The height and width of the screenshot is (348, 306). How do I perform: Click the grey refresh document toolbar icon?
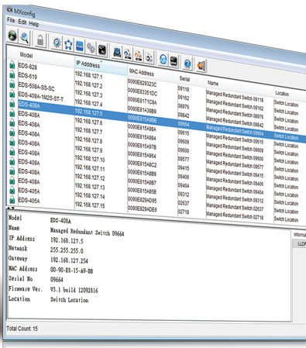tap(149, 57)
